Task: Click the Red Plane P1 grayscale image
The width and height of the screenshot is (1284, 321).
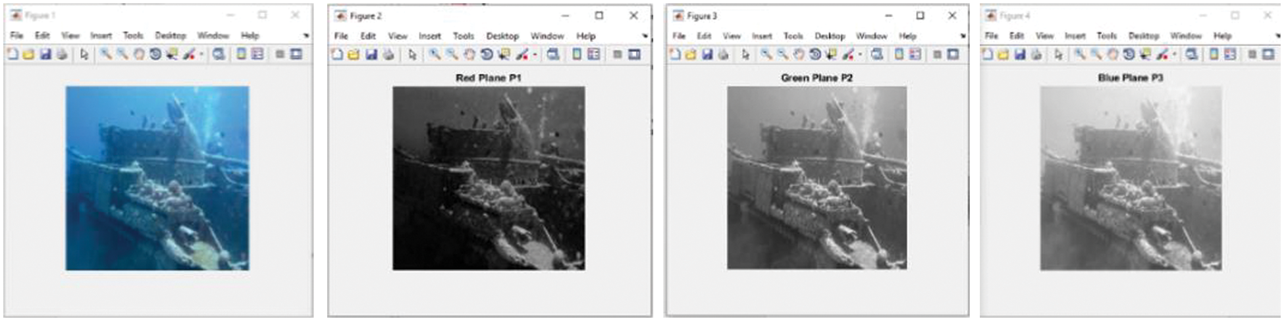Action: point(489,178)
